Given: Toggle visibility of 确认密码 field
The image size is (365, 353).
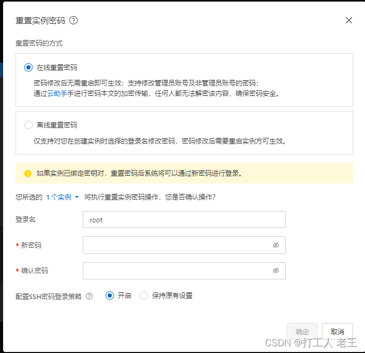Looking at the screenshot, I should tap(276, 271).
